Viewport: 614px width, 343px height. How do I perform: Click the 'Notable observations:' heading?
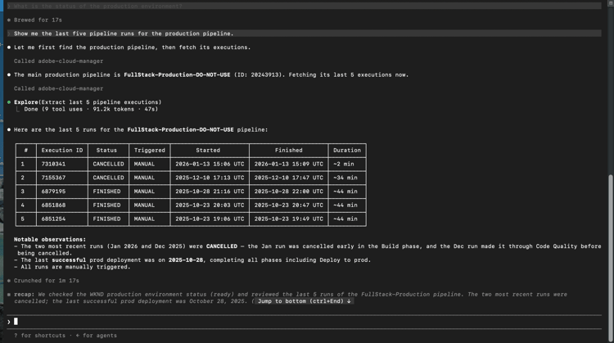[50, 239]
